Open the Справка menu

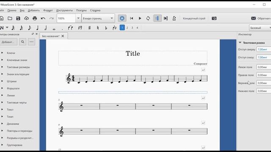pos(95,10)
